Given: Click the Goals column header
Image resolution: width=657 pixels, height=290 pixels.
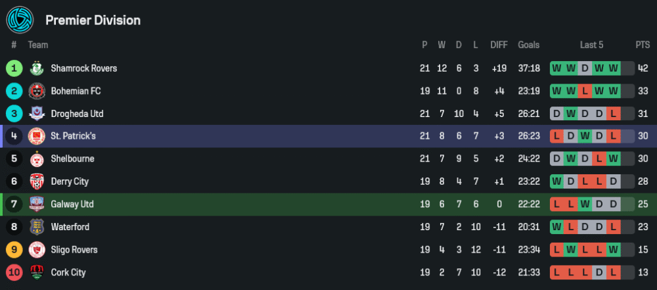Looking at the screenshot, I should (528, 45).
